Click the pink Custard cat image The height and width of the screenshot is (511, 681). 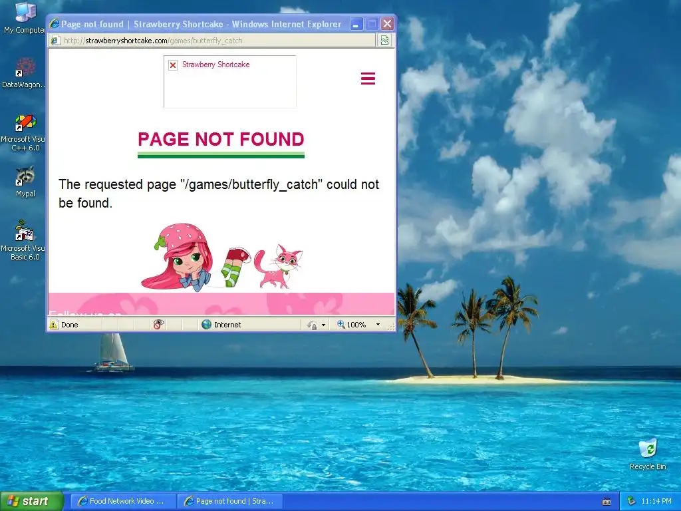279,266
